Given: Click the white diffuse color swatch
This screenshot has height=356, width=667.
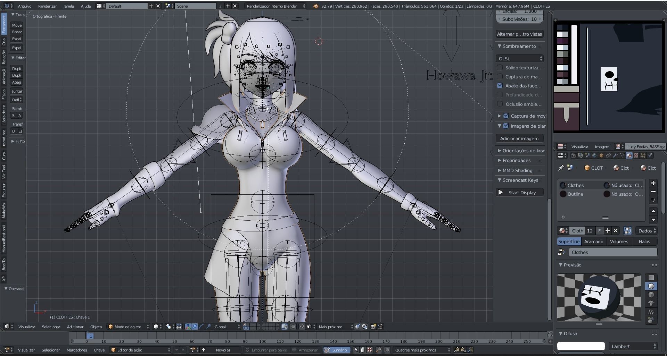Looking at the screenshot, I should coord(581,346).
